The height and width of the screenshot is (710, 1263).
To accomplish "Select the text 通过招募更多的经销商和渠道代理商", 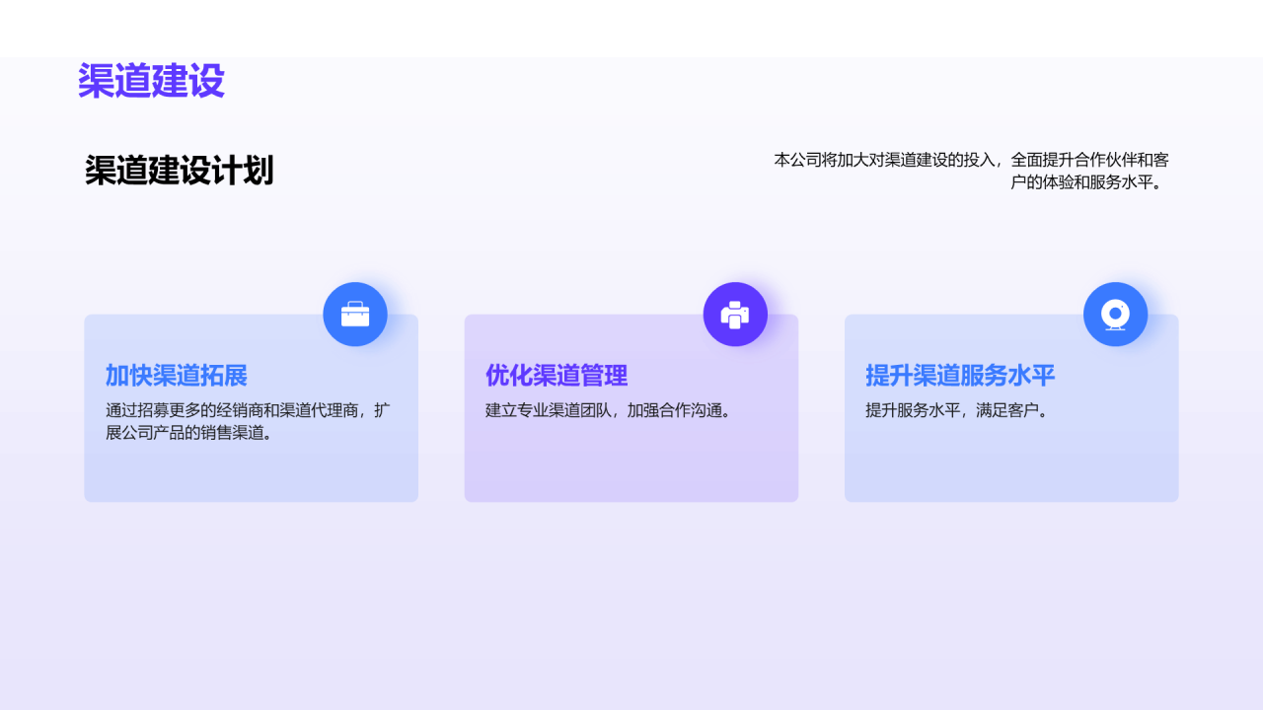I will tap(247, 410).
